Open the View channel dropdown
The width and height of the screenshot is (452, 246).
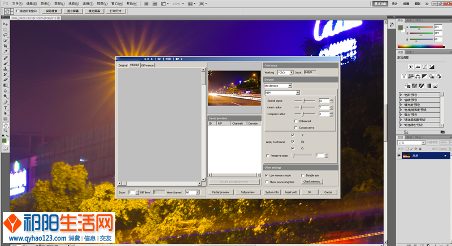tap(198, 192)
